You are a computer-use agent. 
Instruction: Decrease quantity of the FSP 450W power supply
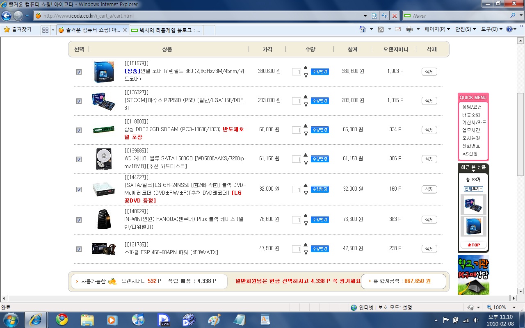tap(306, 253)
